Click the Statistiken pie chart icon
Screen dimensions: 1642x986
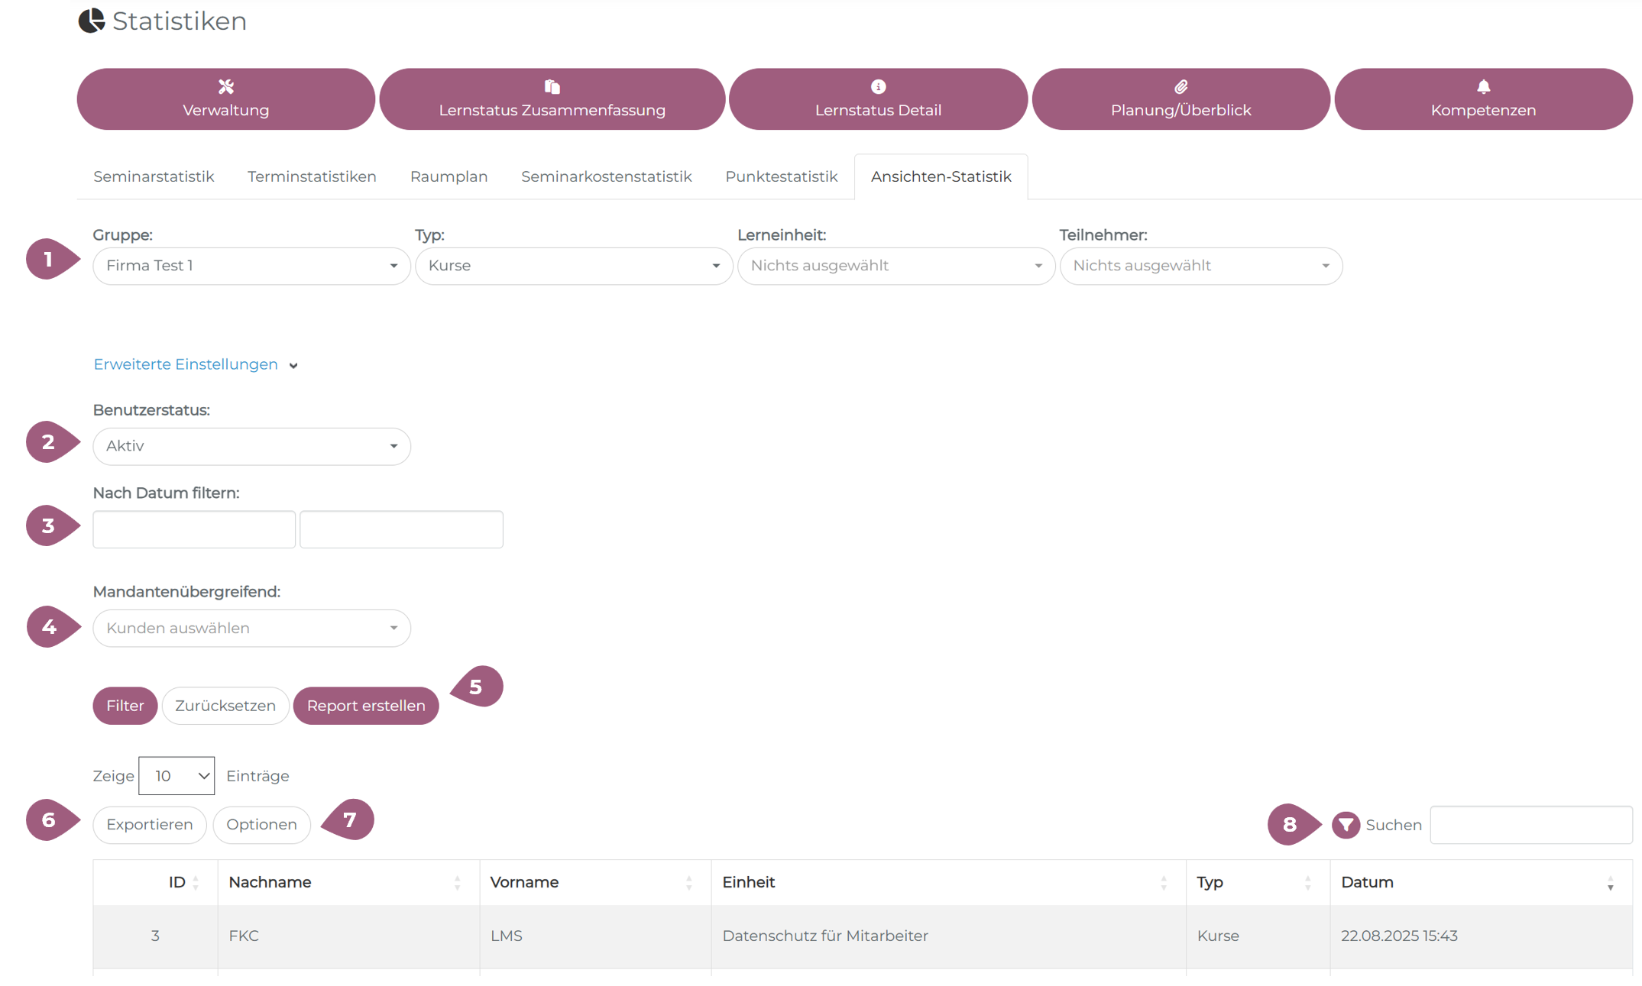(92, 21)
